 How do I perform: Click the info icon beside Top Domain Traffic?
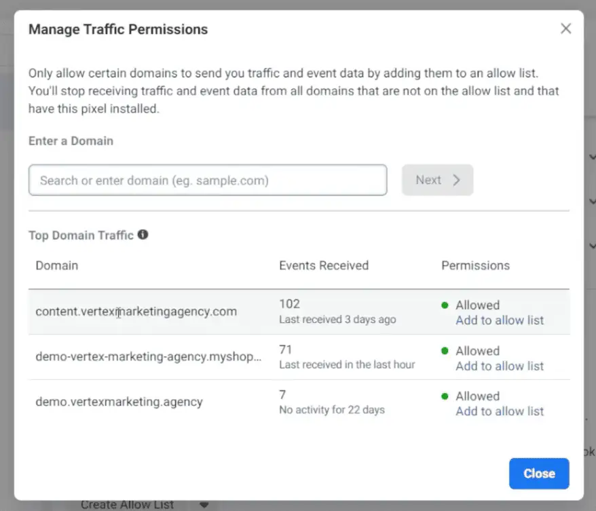(143, 235)
